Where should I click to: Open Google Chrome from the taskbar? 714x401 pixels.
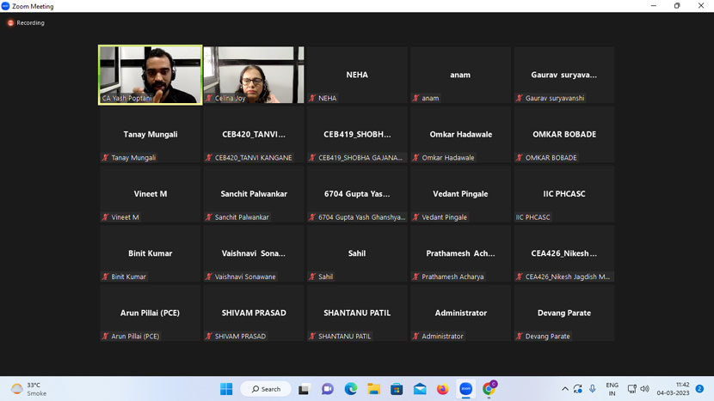(489, 389)
